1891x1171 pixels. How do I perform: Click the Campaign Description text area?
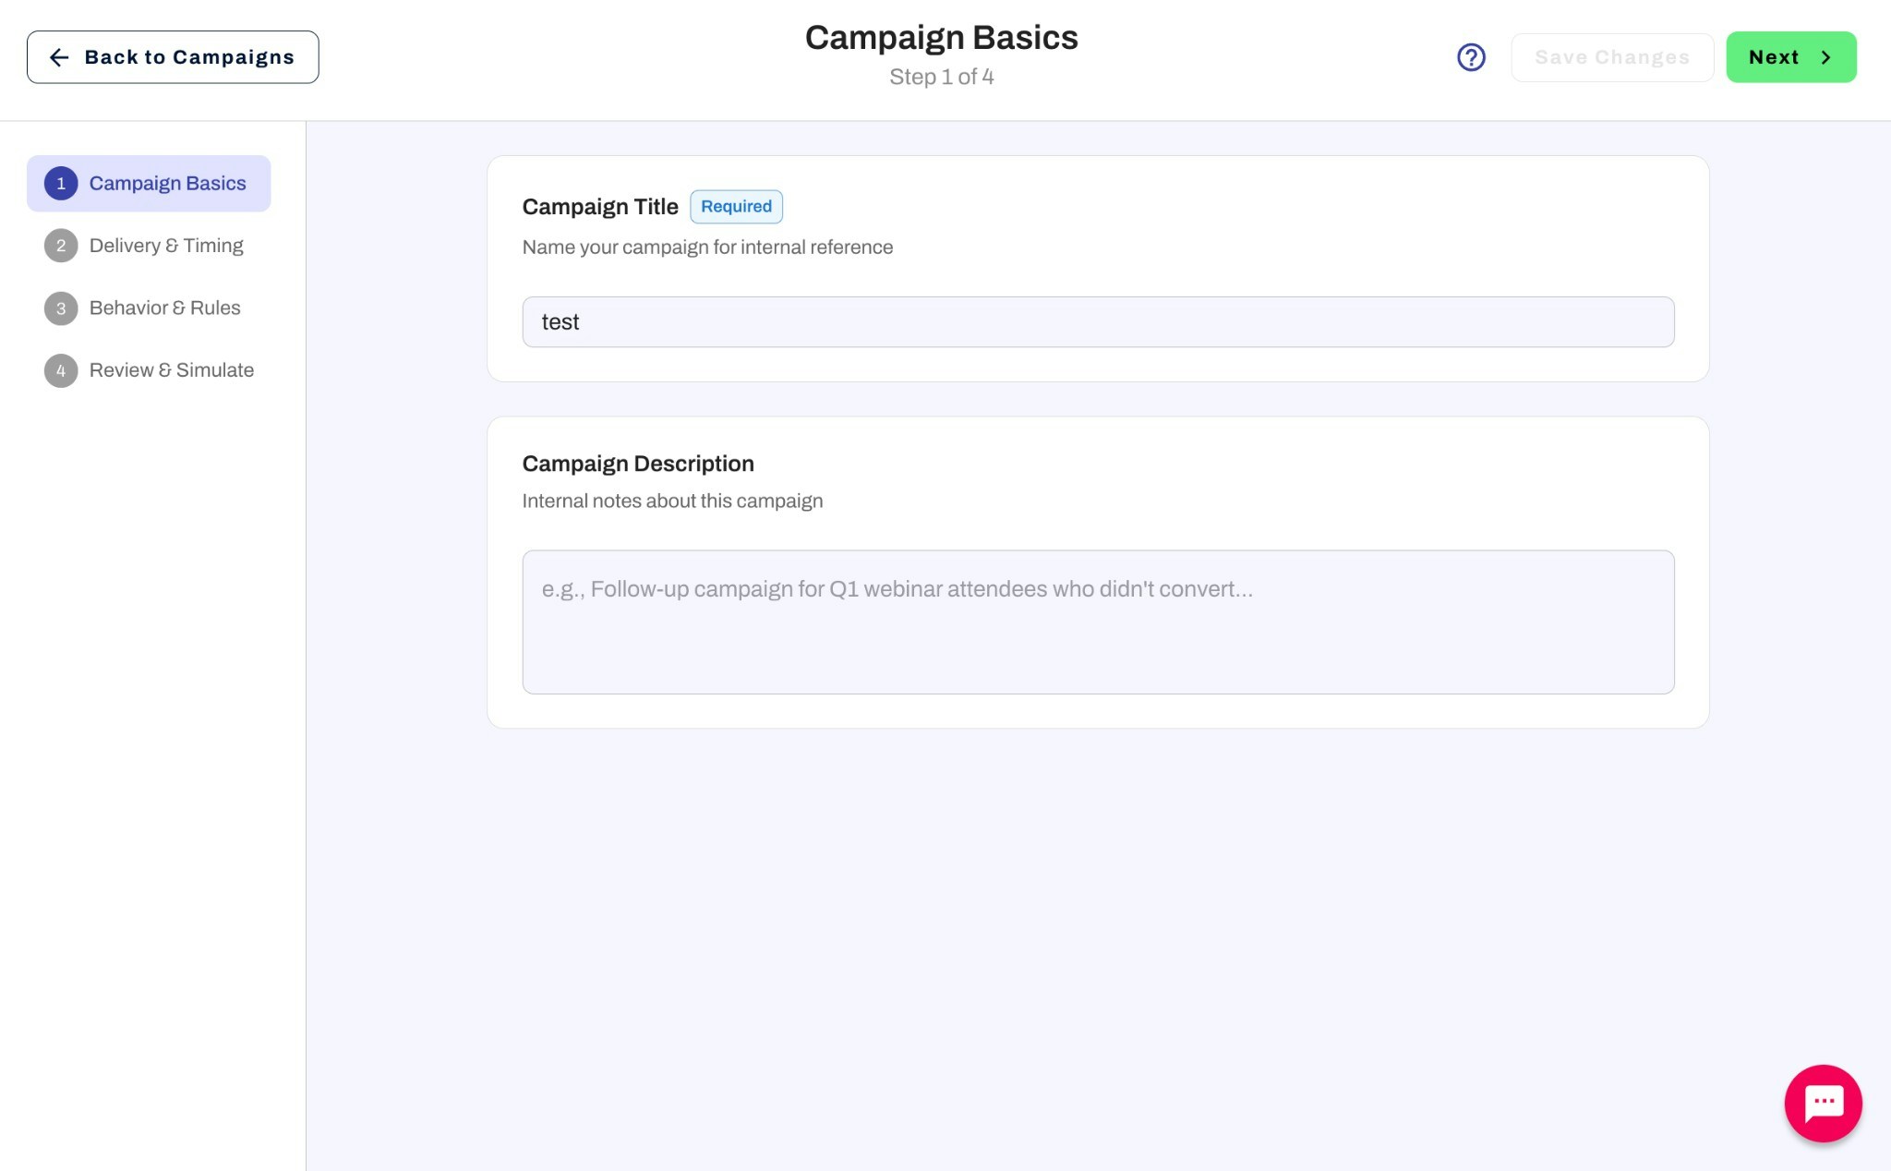[x=1097, y=622]
